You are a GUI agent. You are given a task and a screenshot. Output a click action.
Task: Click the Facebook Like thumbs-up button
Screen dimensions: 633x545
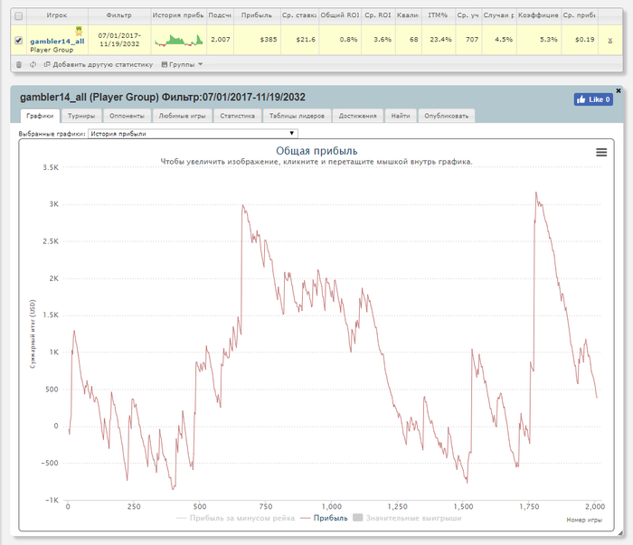pyautogui.click(x=593, y=99)
